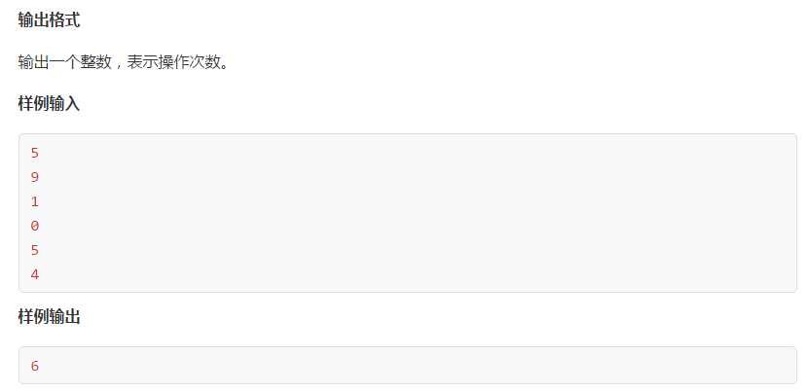809x392 pixels.
Task: Select the number 4 ending sample input
Action: click(35, 274)
